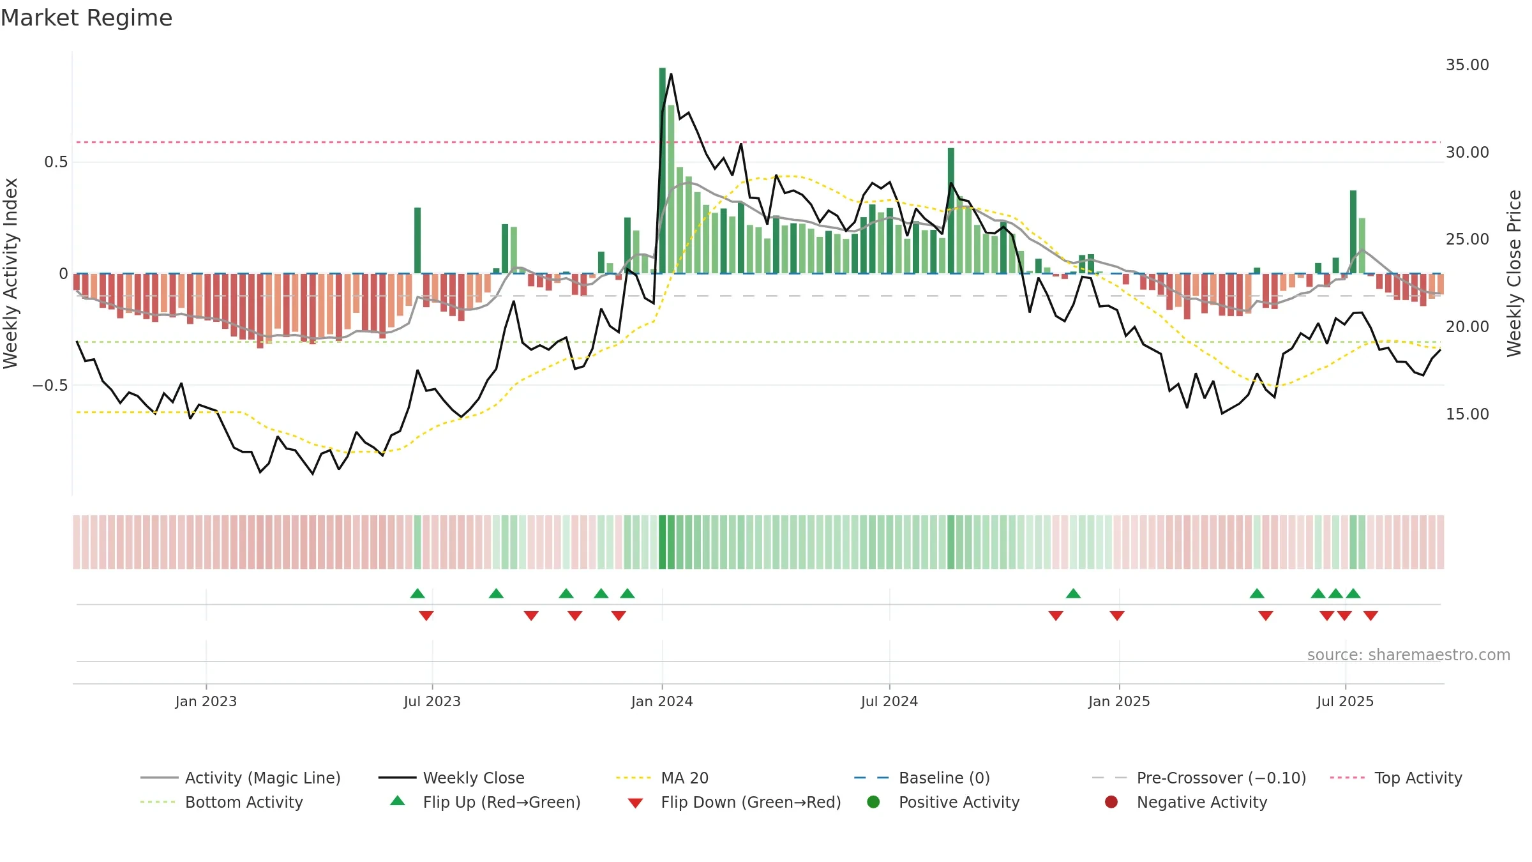Click the 0.5 activity index axis label
This screenshot has height=862, width=1532.
[x=56, y=162]
